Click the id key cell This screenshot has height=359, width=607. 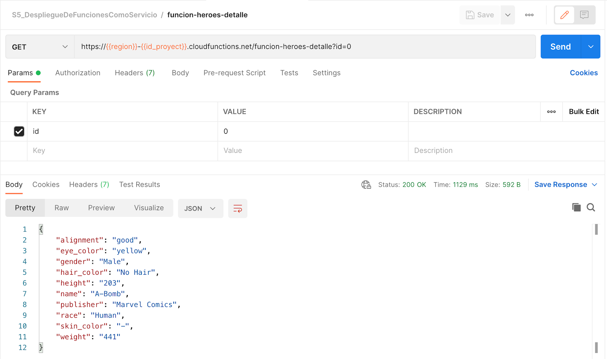[x=122, y=131]
